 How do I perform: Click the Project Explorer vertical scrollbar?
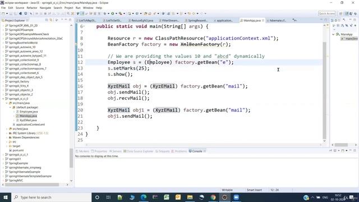coord(71,158)
